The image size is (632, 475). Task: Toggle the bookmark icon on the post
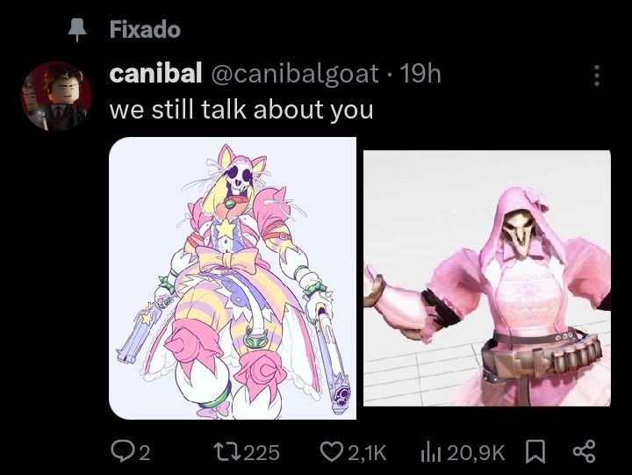pos(535,452)
